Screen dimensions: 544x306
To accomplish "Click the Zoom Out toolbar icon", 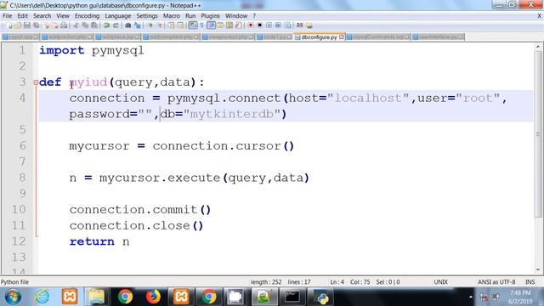I will tap(161, 25).
